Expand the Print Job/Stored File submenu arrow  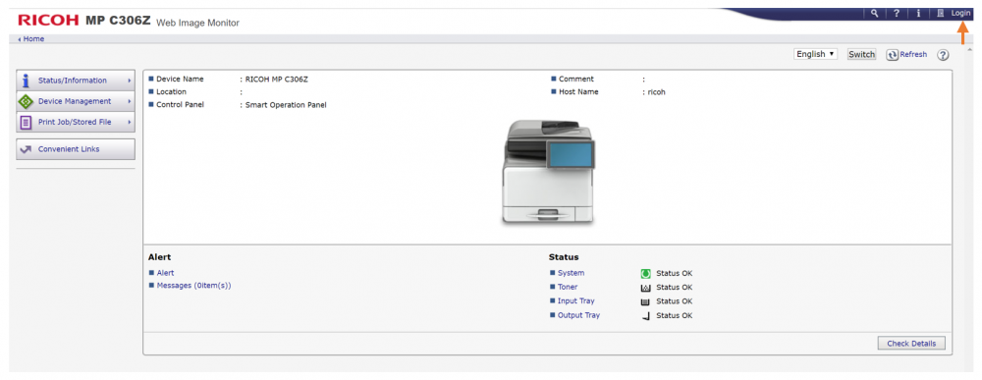coord(129,122)
